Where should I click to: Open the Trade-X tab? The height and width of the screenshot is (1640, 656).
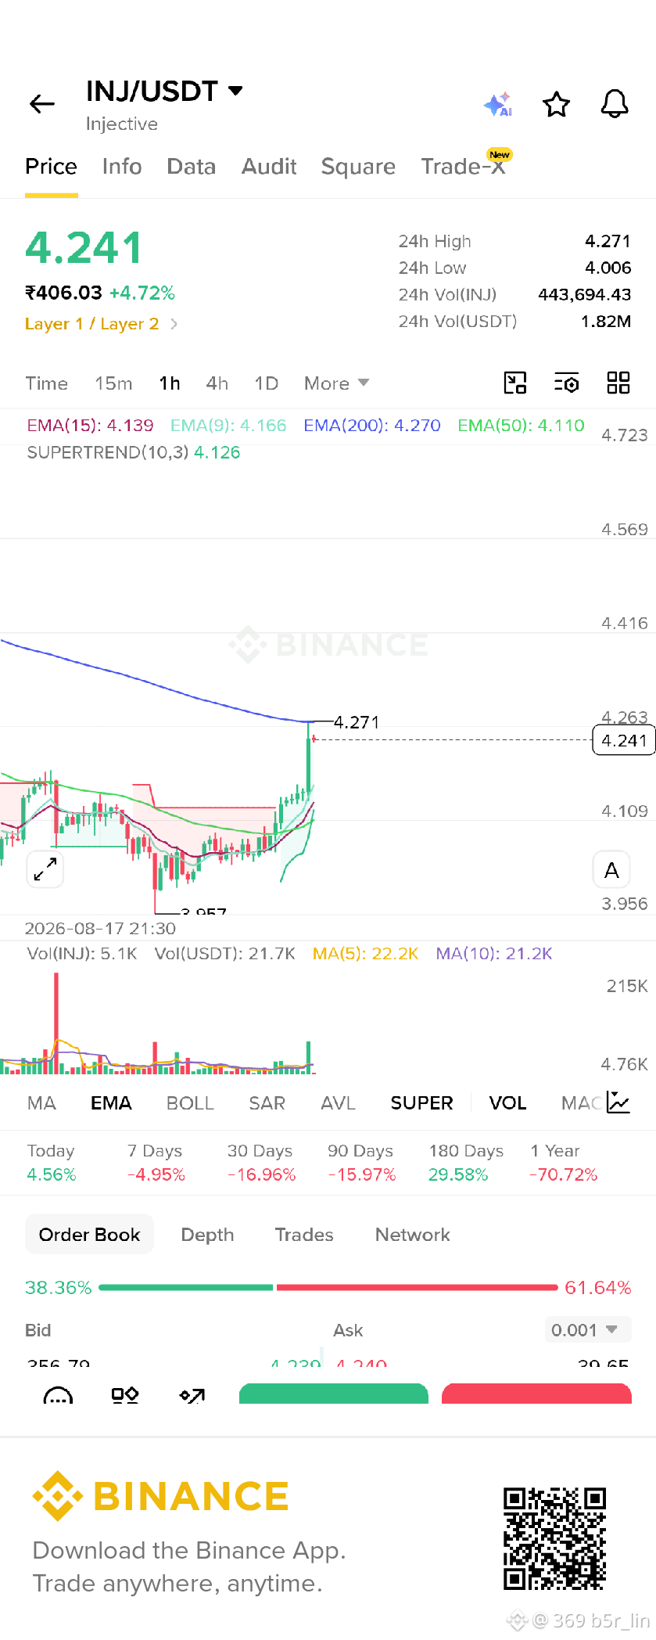point(464,167)
